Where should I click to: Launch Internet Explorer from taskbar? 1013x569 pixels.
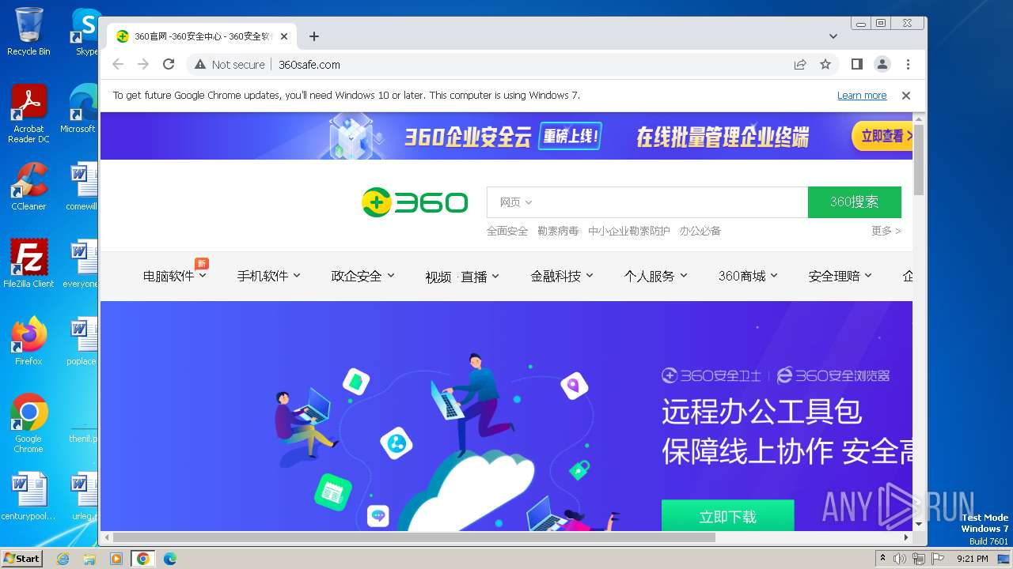[63, 559]
